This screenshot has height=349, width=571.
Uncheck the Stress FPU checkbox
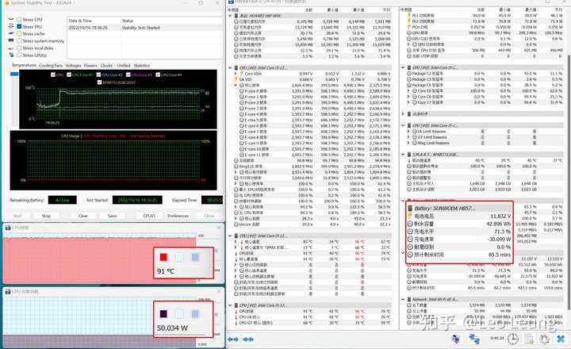[20, 26]
